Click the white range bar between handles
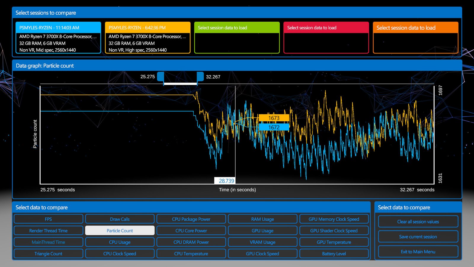The width and height of the screenshot is (474, 267). tap(180, 84)
